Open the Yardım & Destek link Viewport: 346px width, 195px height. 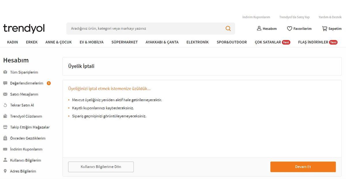click(x=330, y=16)
